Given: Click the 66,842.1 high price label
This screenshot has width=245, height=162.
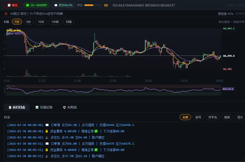Looking at the screenshot, I should [229, 28].
